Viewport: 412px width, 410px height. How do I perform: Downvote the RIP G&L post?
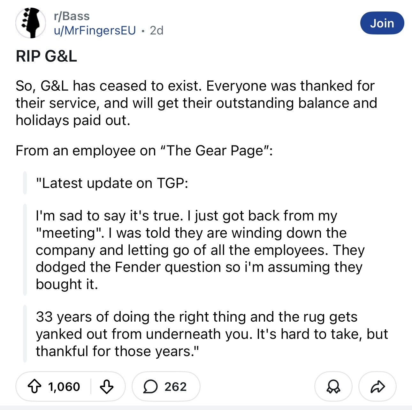pyautogui.click(x=107, y=386)
